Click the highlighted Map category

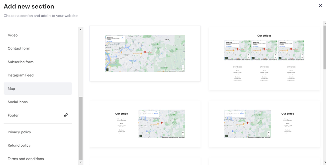38,89
